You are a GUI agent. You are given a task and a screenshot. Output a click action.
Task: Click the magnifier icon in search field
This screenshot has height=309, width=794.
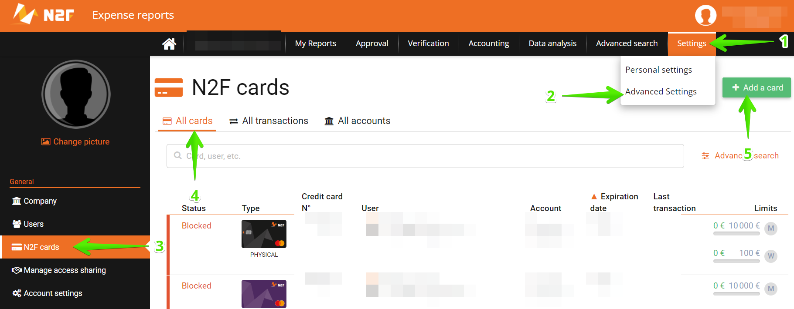coord(178,155)
